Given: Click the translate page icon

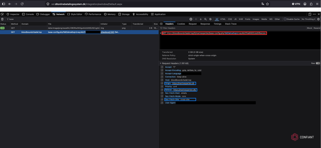Looking at the screenshot, I should (x=263, y=4).
